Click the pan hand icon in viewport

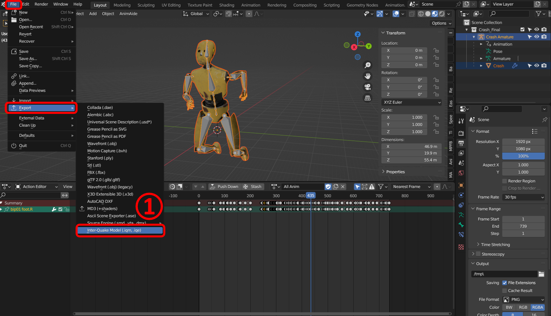(x=368, y=76)
